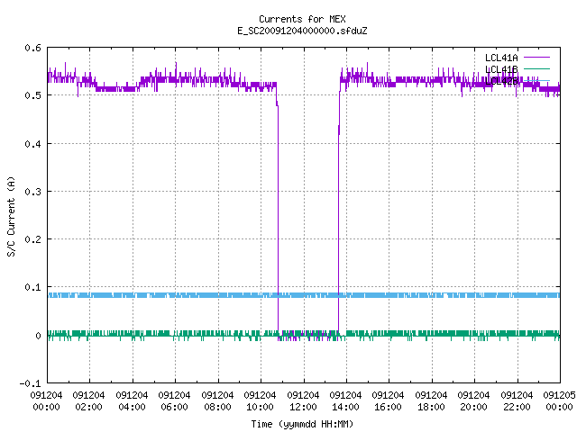Click the blue LCL42B trace near 0.08 A
577x432 pixels.
coord(304,295)
